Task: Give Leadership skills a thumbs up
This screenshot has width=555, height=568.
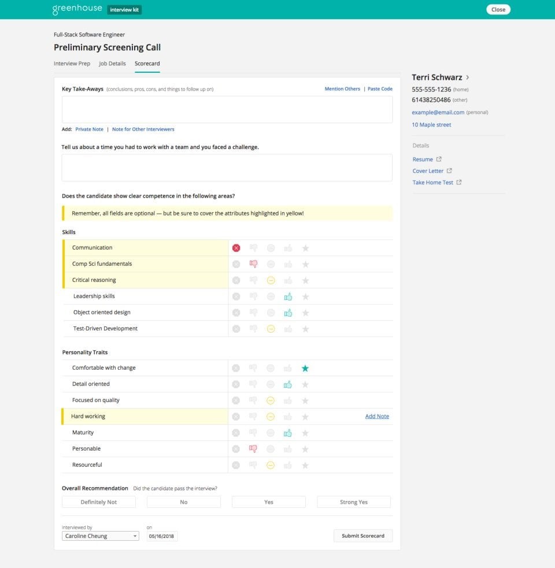Action: pos(288,296)
